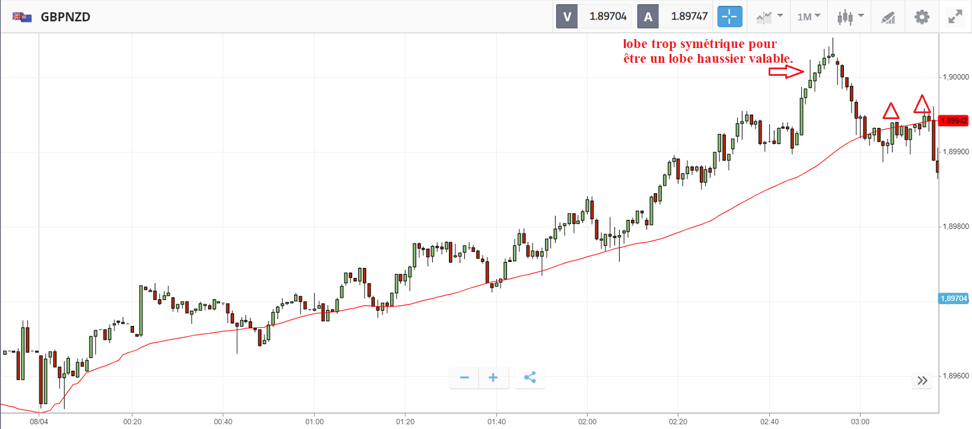Click the blue 1.89704 price label
The width and height of the screenshot is (972, 429).
click(x=954, y=299)
